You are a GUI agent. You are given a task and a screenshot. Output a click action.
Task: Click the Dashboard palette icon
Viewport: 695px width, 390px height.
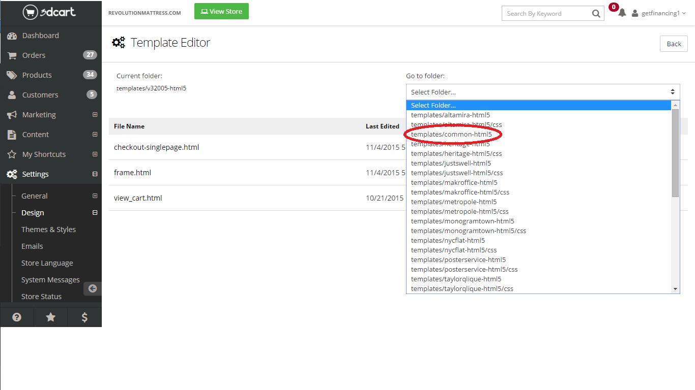click(12, 36)
